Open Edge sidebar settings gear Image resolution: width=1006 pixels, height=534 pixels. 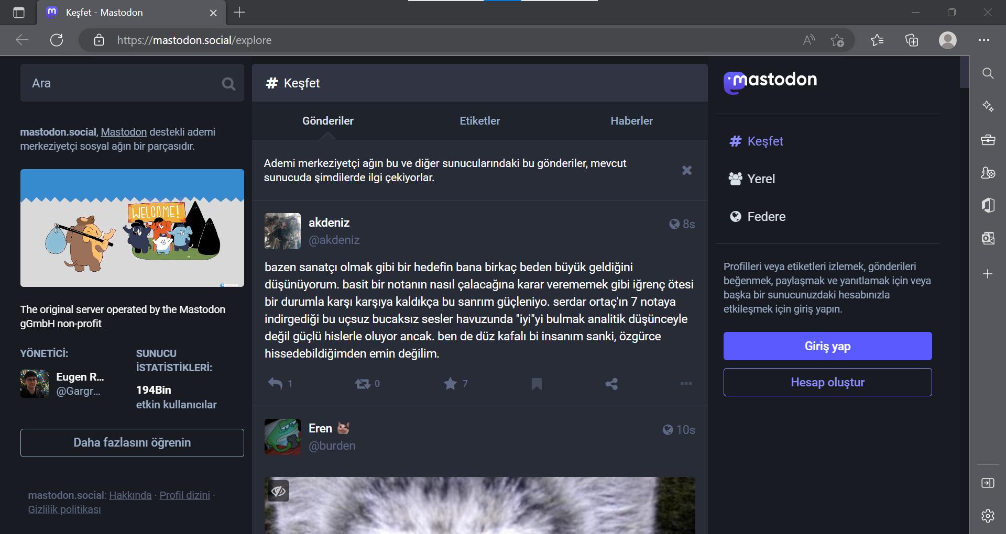coord(988,516)
